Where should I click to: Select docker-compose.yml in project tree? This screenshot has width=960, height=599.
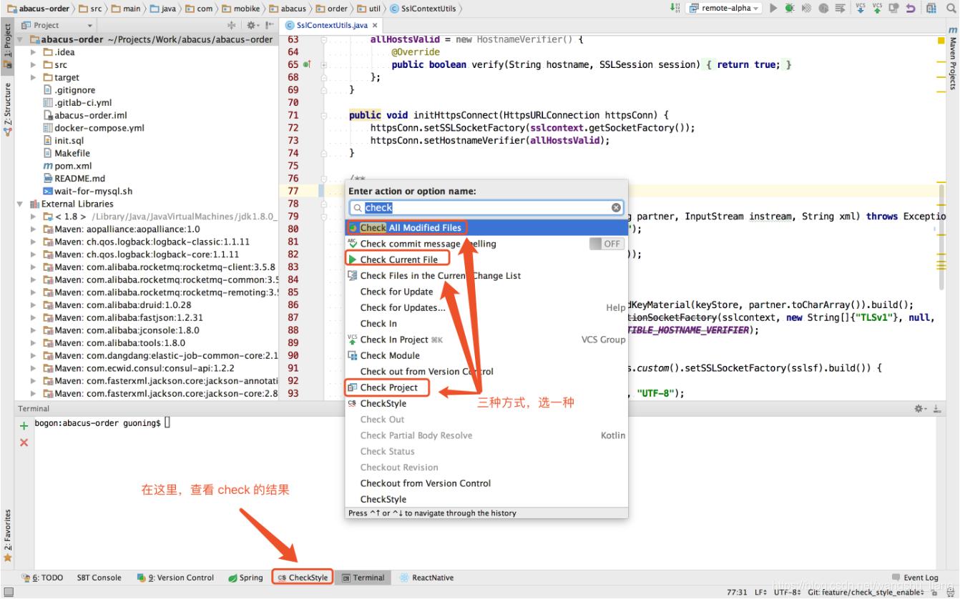(94, 128)
